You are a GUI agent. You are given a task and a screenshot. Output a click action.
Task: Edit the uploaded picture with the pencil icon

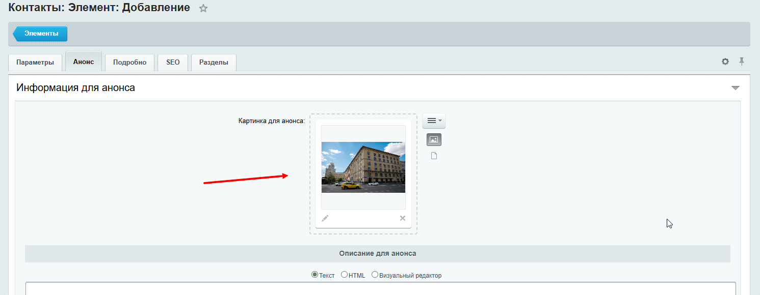325,218
